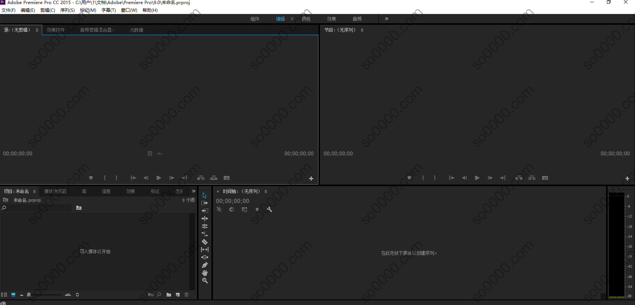This screenshot has width=635, height=305.
Task: Mark Out point in Program monitor
Action: coord(435,178)
